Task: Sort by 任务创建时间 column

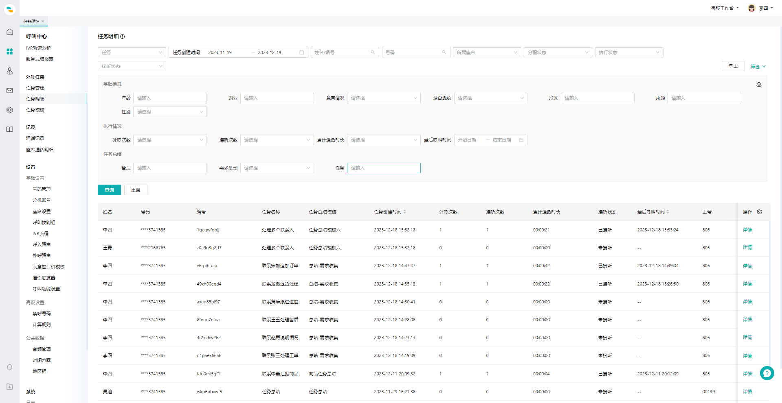Action: pyautogui.click(x=404, y=212)
